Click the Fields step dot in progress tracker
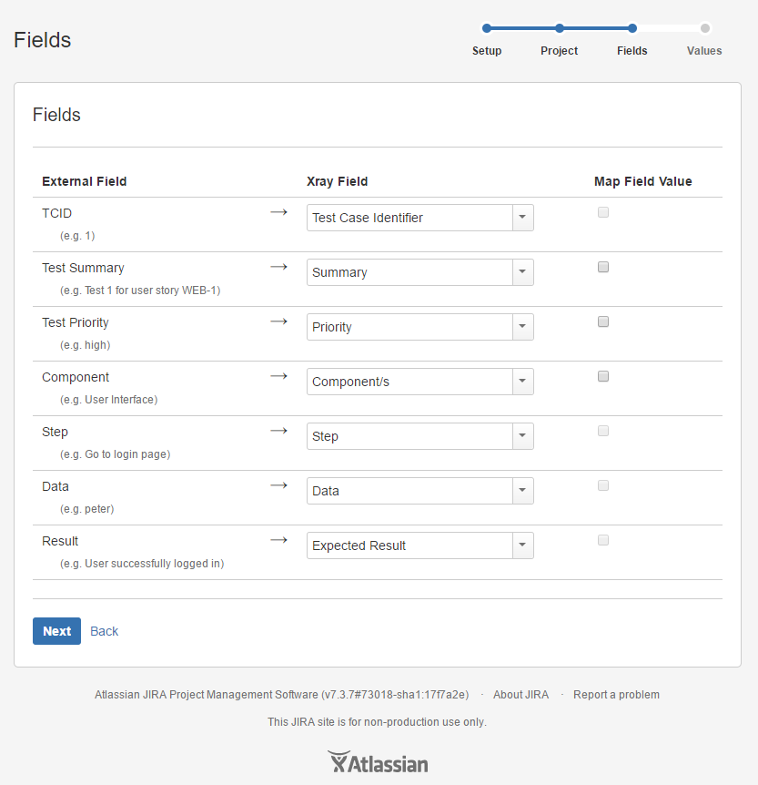Screen dimensions: 758x785 [632, 28]
